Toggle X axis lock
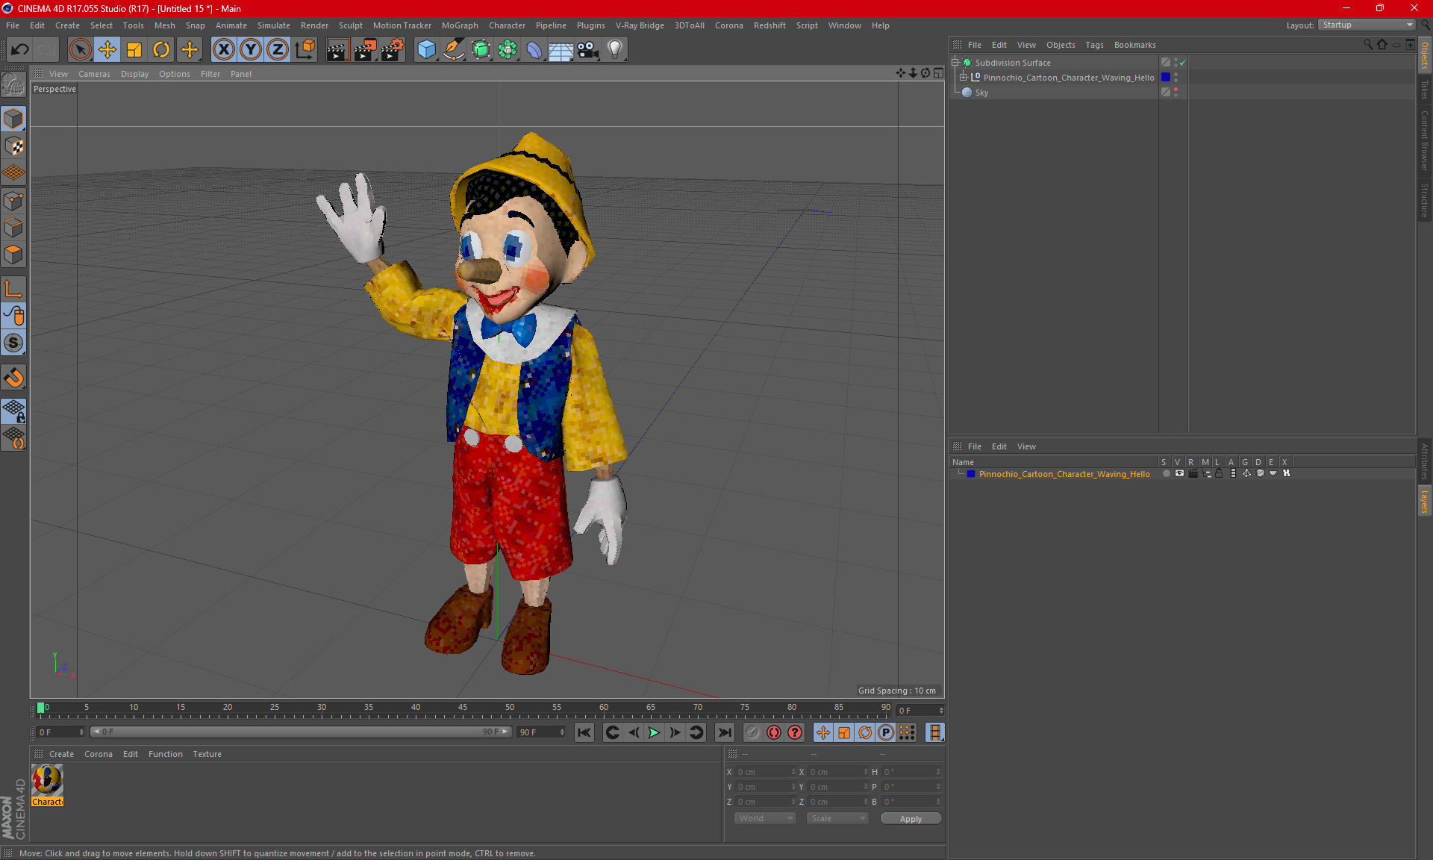Screen dimensions: 1433x860 223,50
